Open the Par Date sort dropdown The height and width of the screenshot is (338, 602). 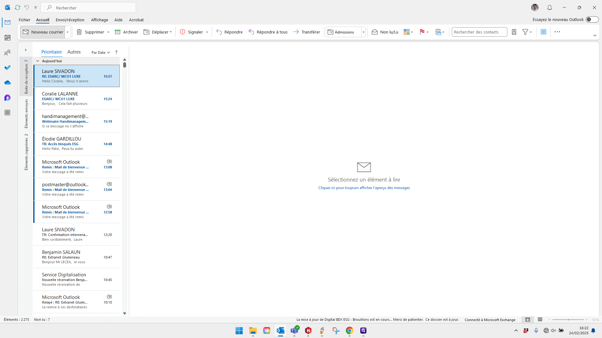point(101,52)
